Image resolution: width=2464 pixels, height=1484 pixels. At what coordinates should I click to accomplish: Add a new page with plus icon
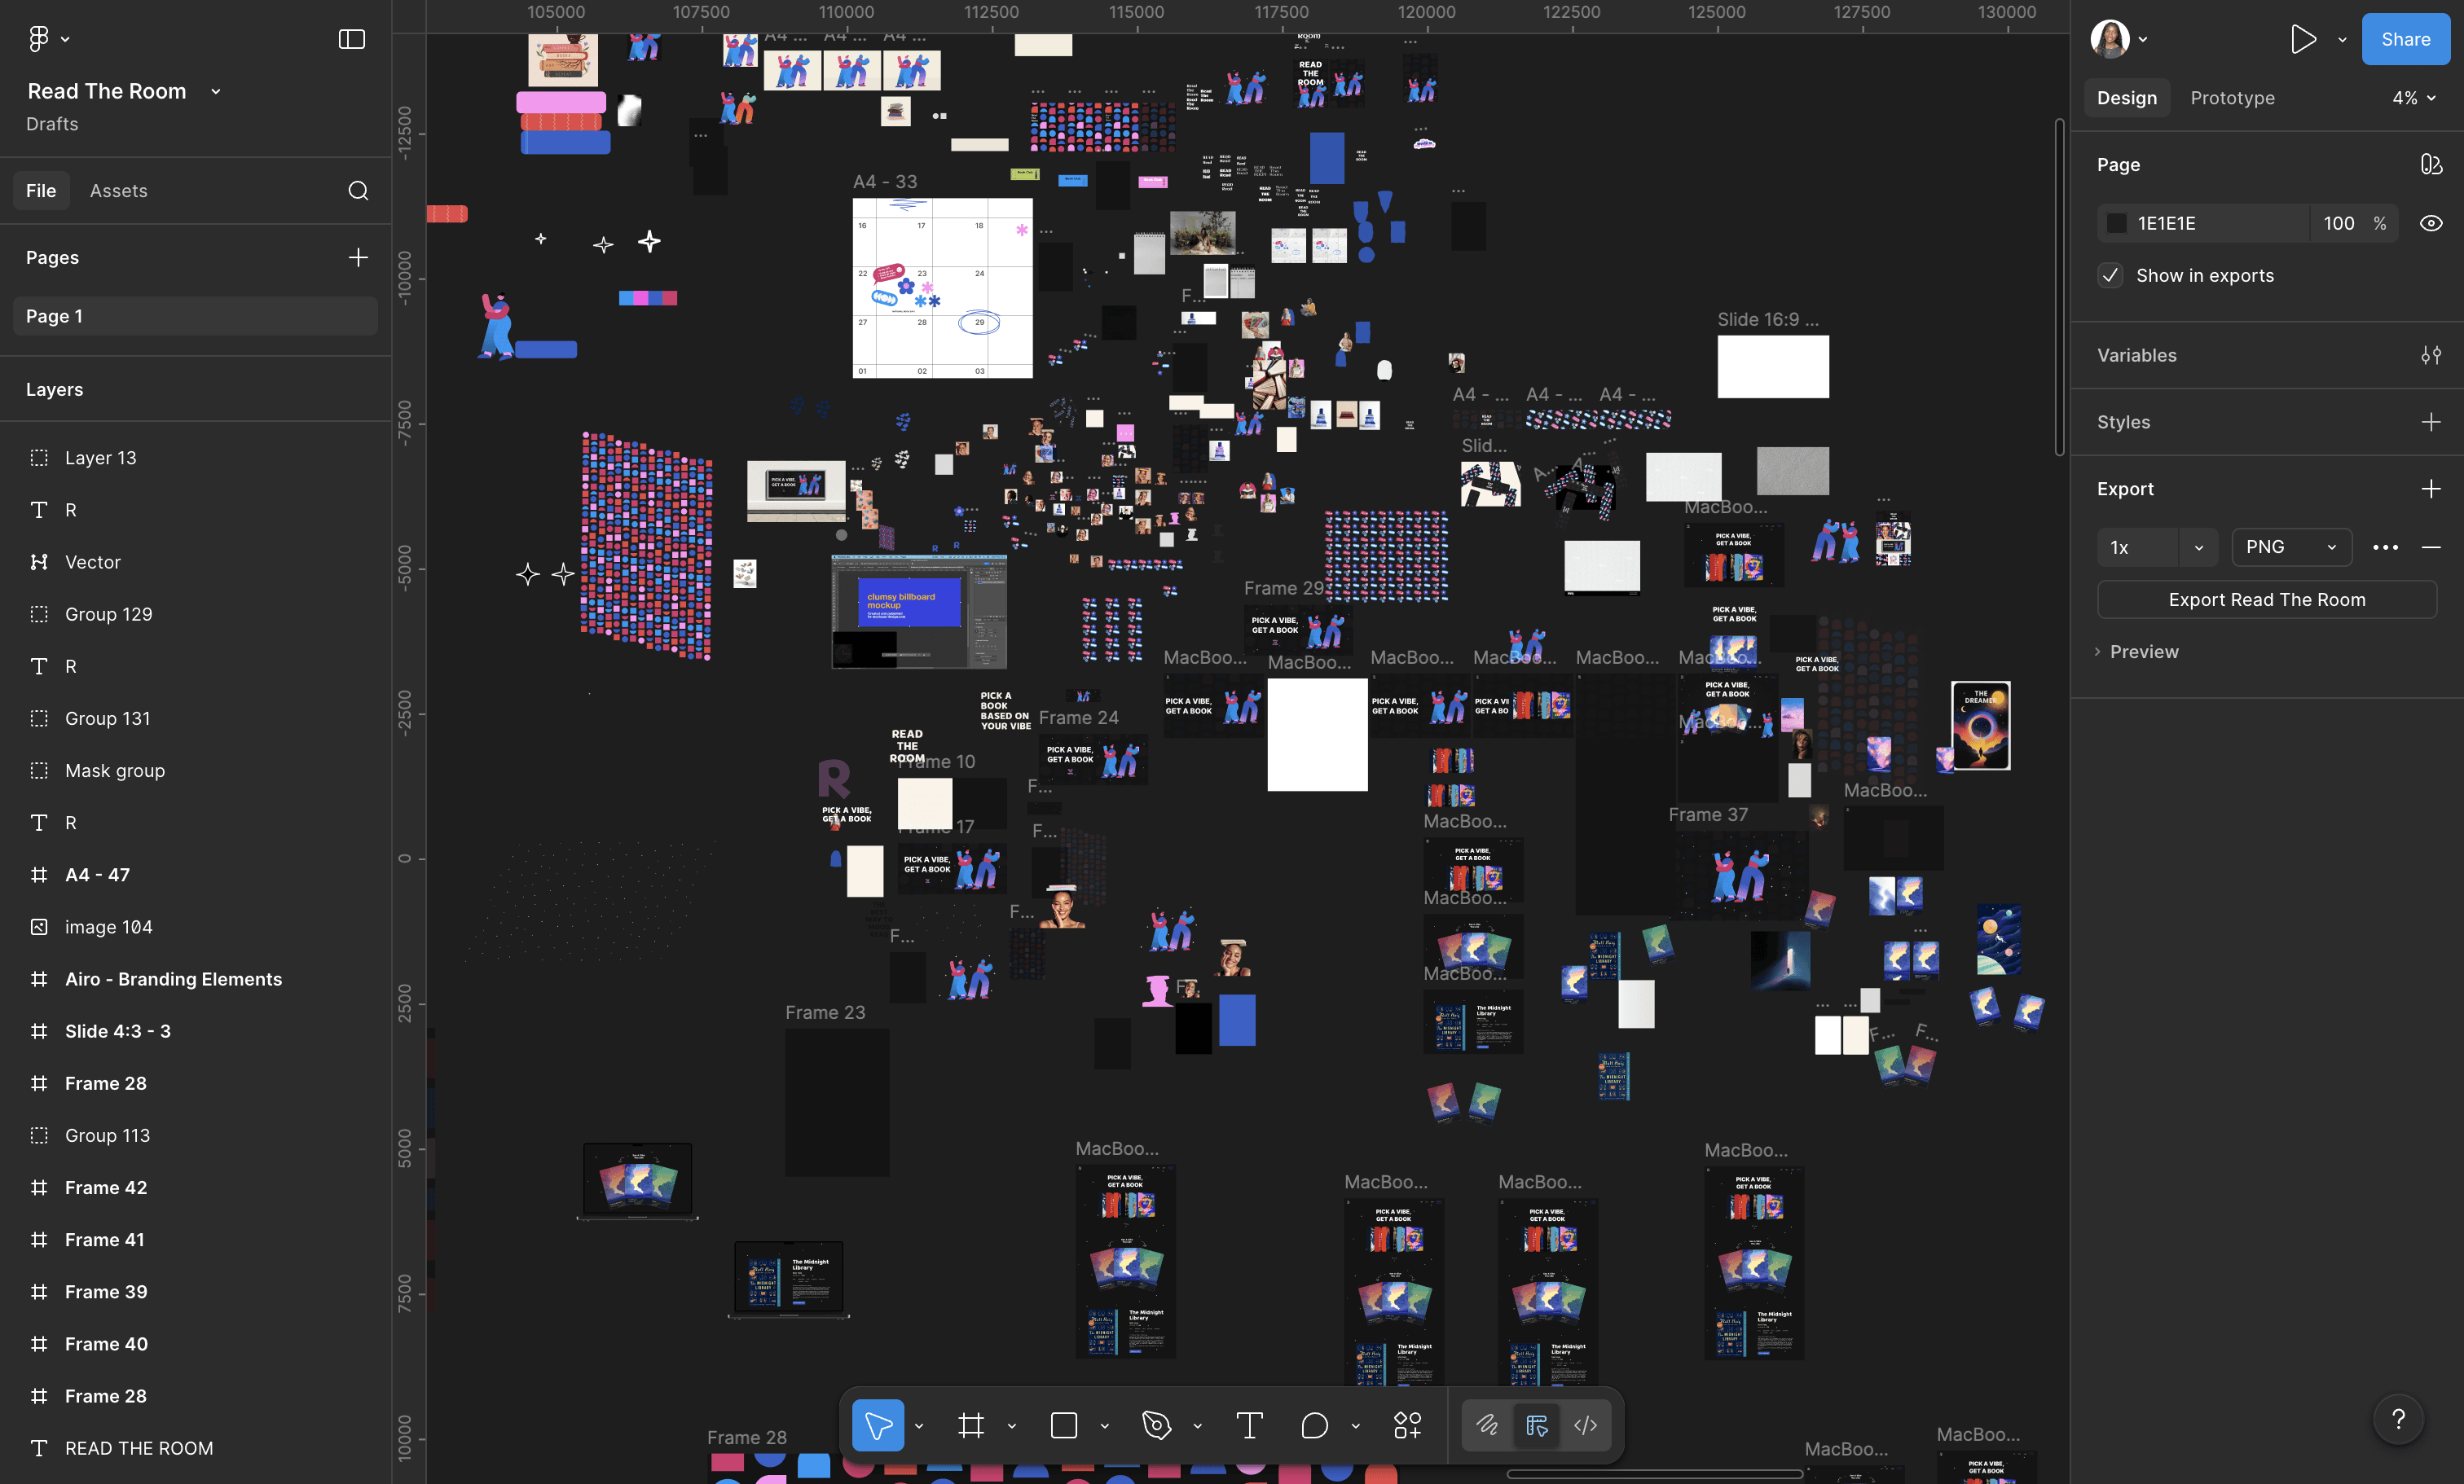pyautogui.click(x=358, y=258)
